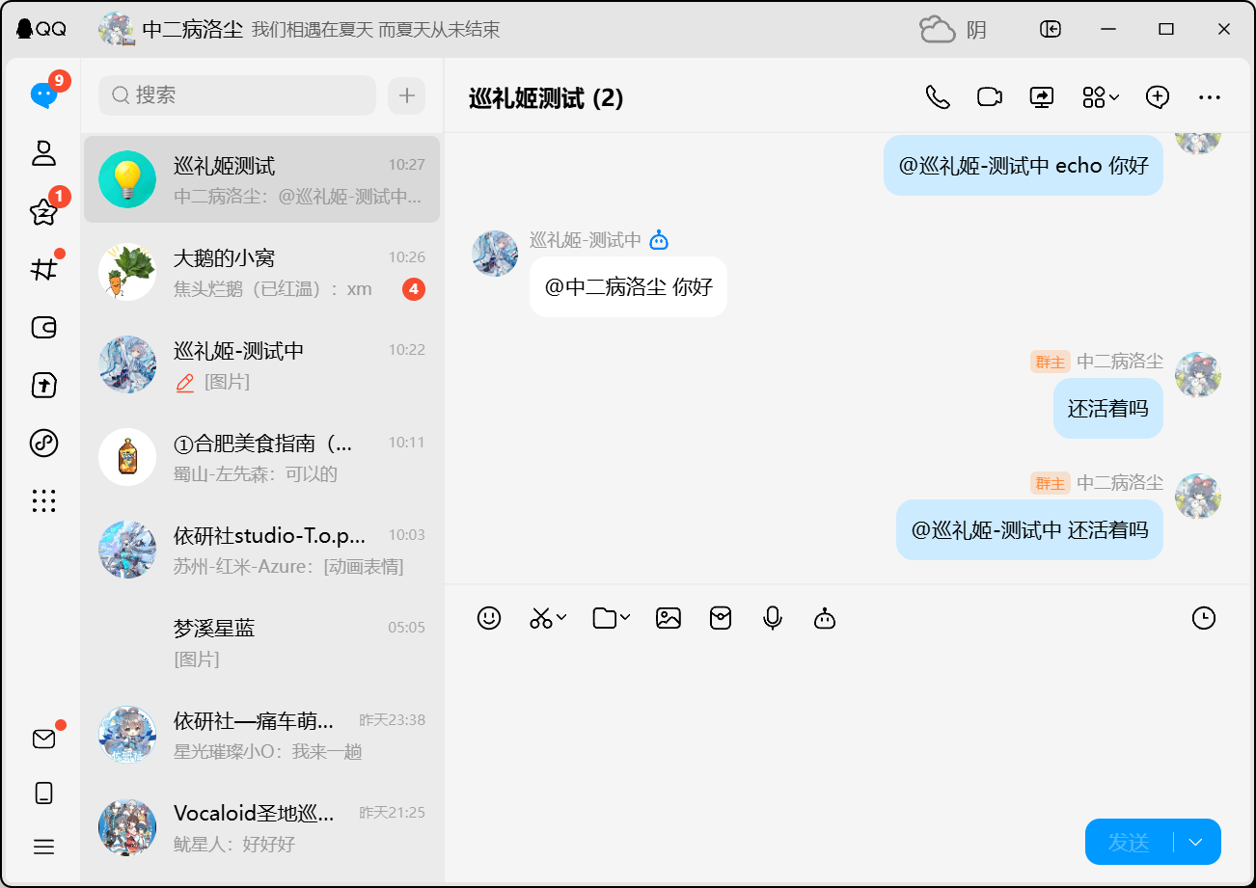This screenshot has width=1256, height=888.
Task: Click the plus button beside search
Action: [x=406, y=95]
